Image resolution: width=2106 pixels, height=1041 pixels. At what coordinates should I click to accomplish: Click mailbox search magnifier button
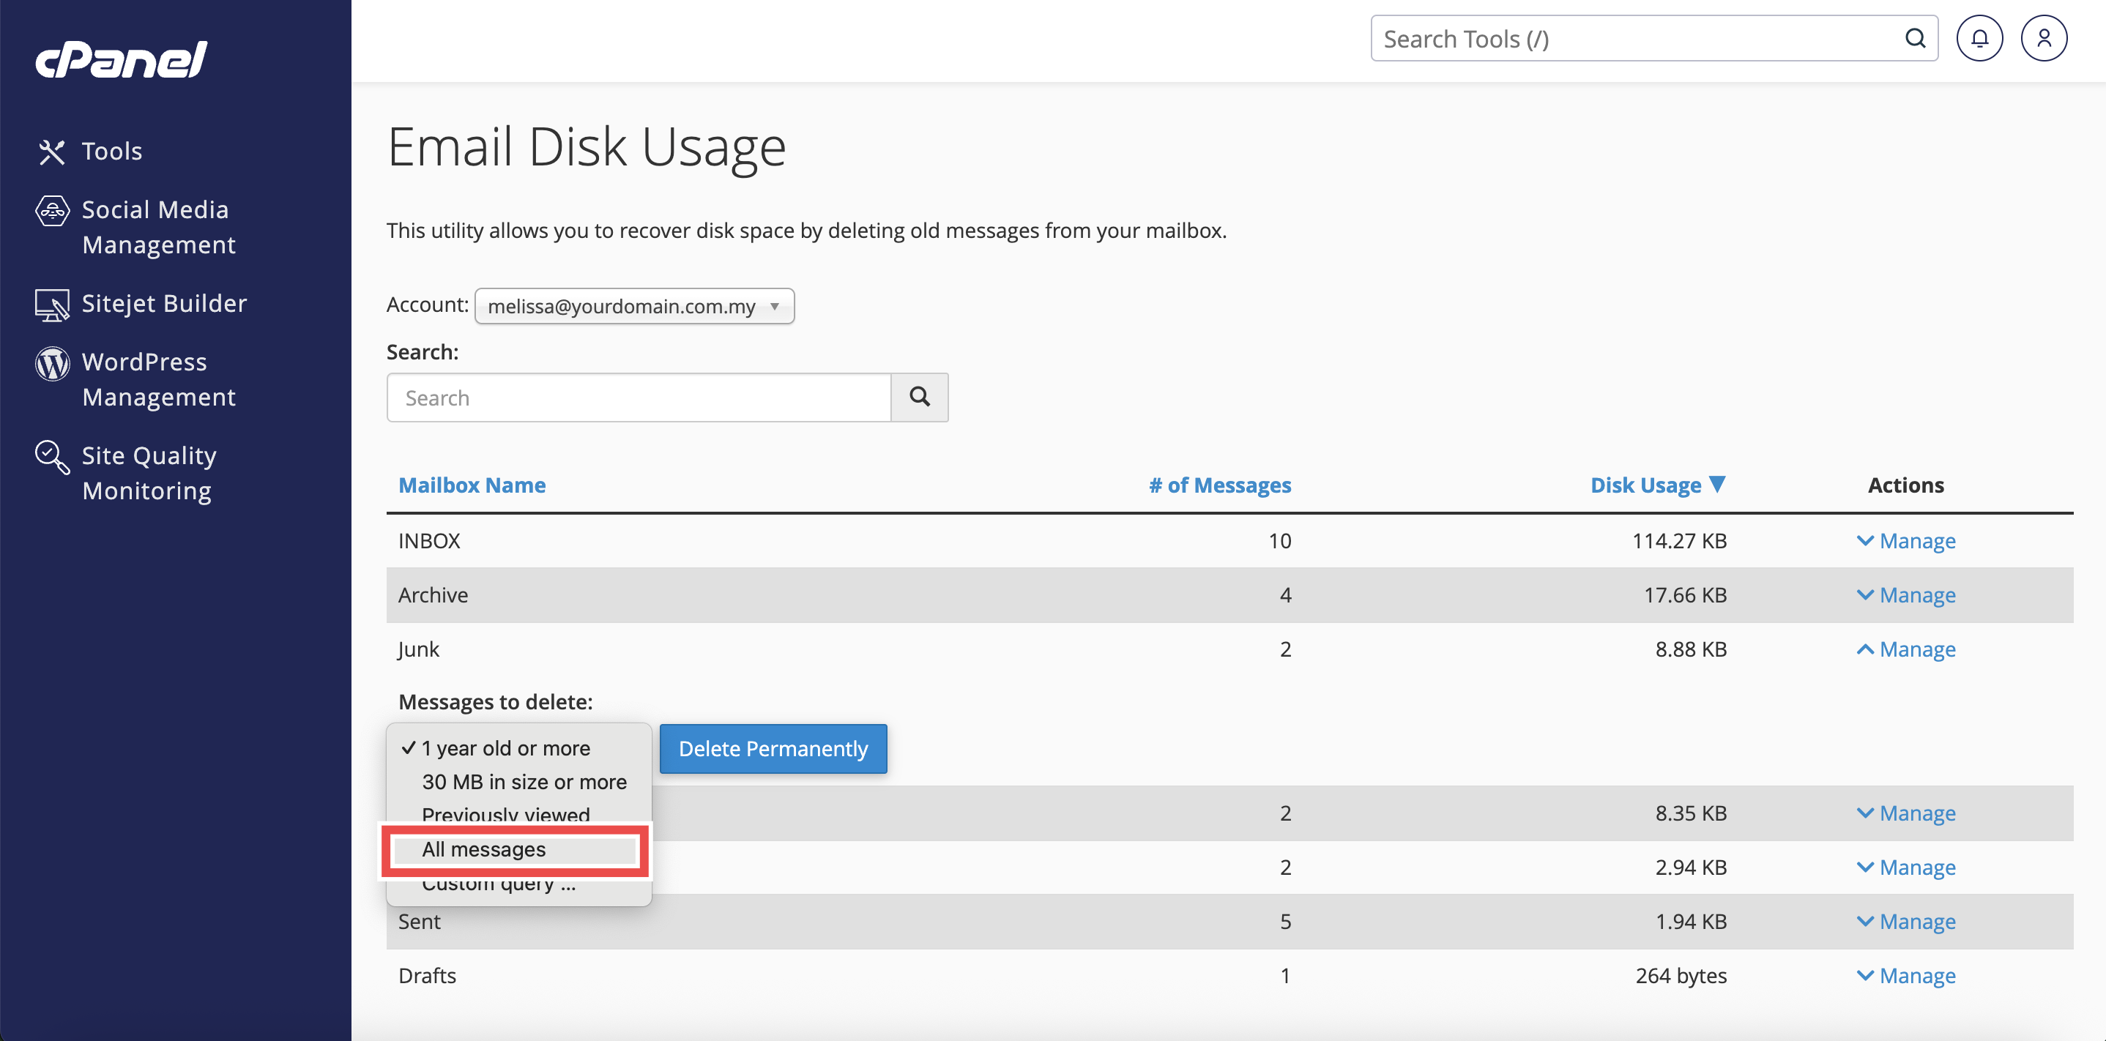919,397
